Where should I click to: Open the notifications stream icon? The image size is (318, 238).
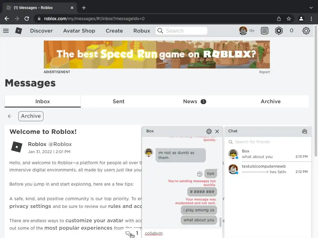[265, 31]
